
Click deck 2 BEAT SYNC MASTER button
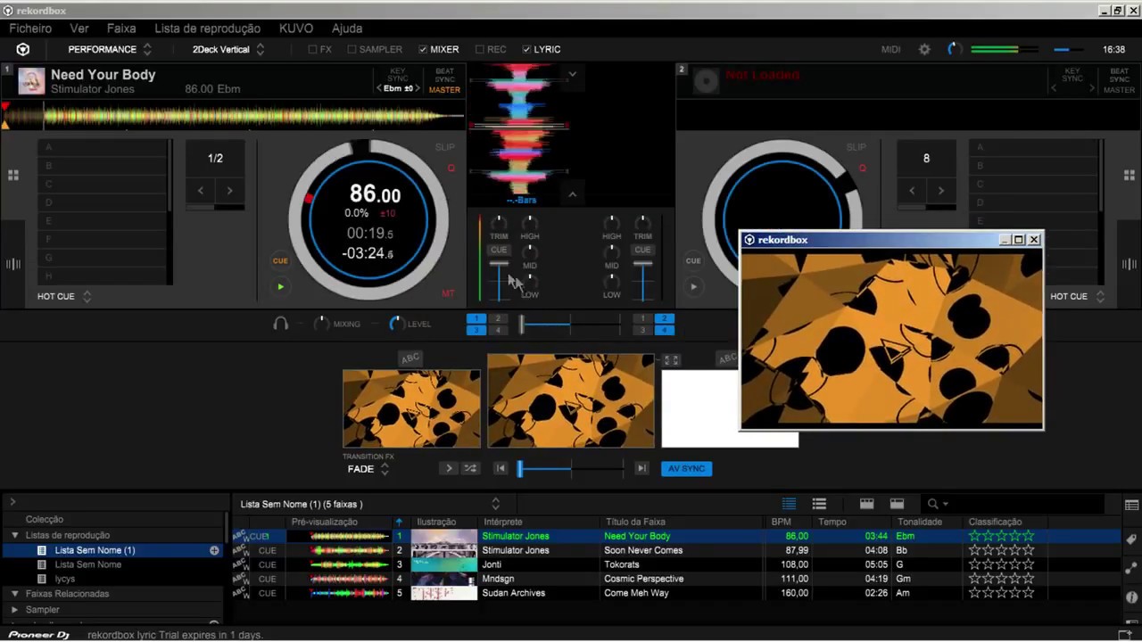tap(1119, 80)
